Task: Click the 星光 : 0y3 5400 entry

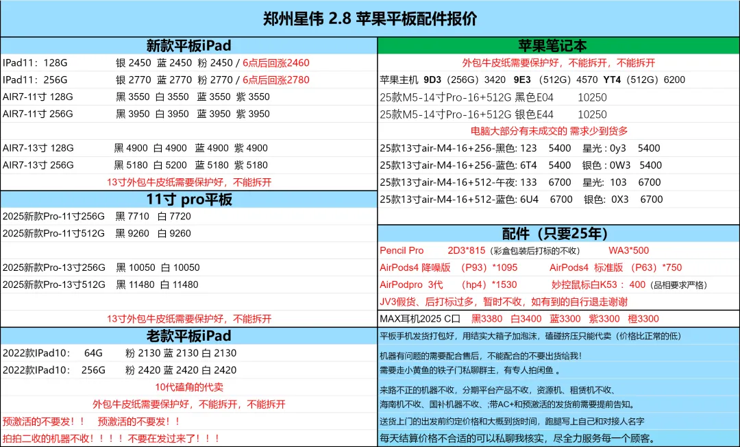Action: click(x=621, y=148)
